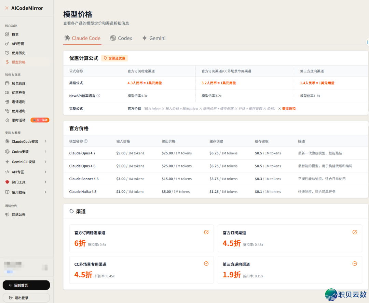Click 4.3人民币 = 1美元用量 text
369x303 pixels.
pos(145,83)
